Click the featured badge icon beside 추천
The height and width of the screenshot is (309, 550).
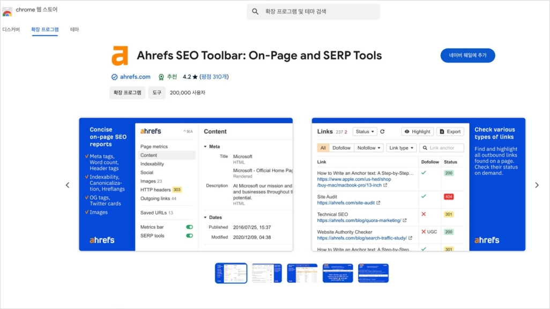tap(161, 77)
